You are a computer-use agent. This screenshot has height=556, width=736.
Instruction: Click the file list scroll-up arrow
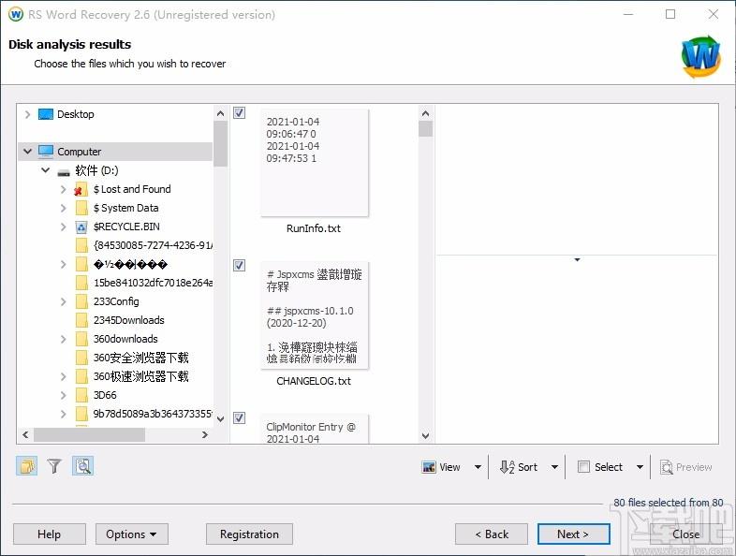(x=425, y=113)
